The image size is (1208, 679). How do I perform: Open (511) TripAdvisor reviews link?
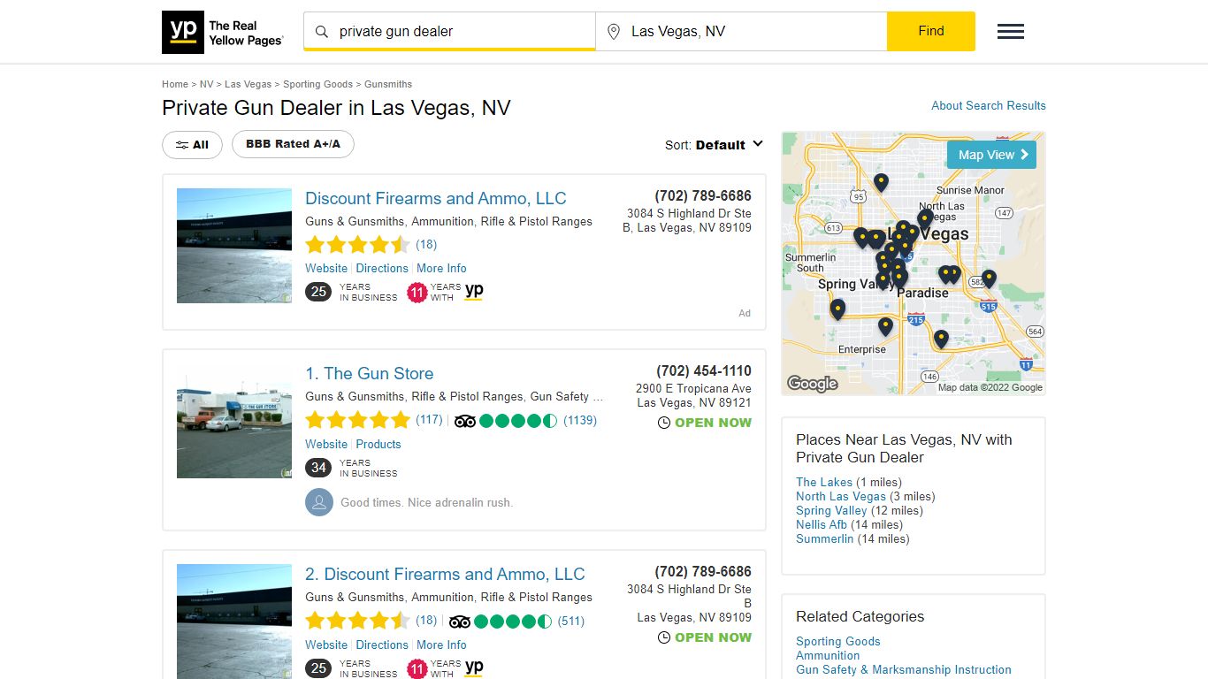571,622
